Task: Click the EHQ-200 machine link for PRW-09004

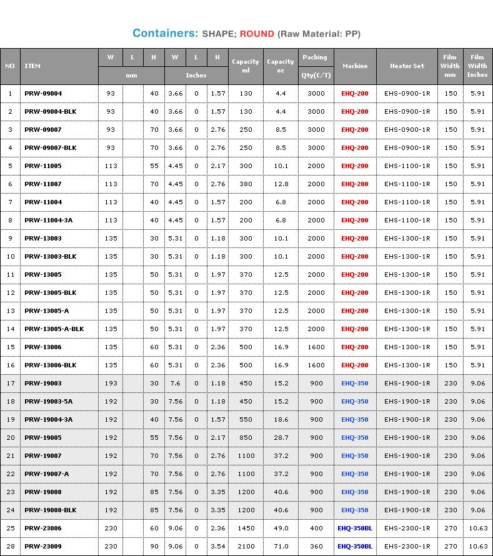Action: click(x=354, y=94)
